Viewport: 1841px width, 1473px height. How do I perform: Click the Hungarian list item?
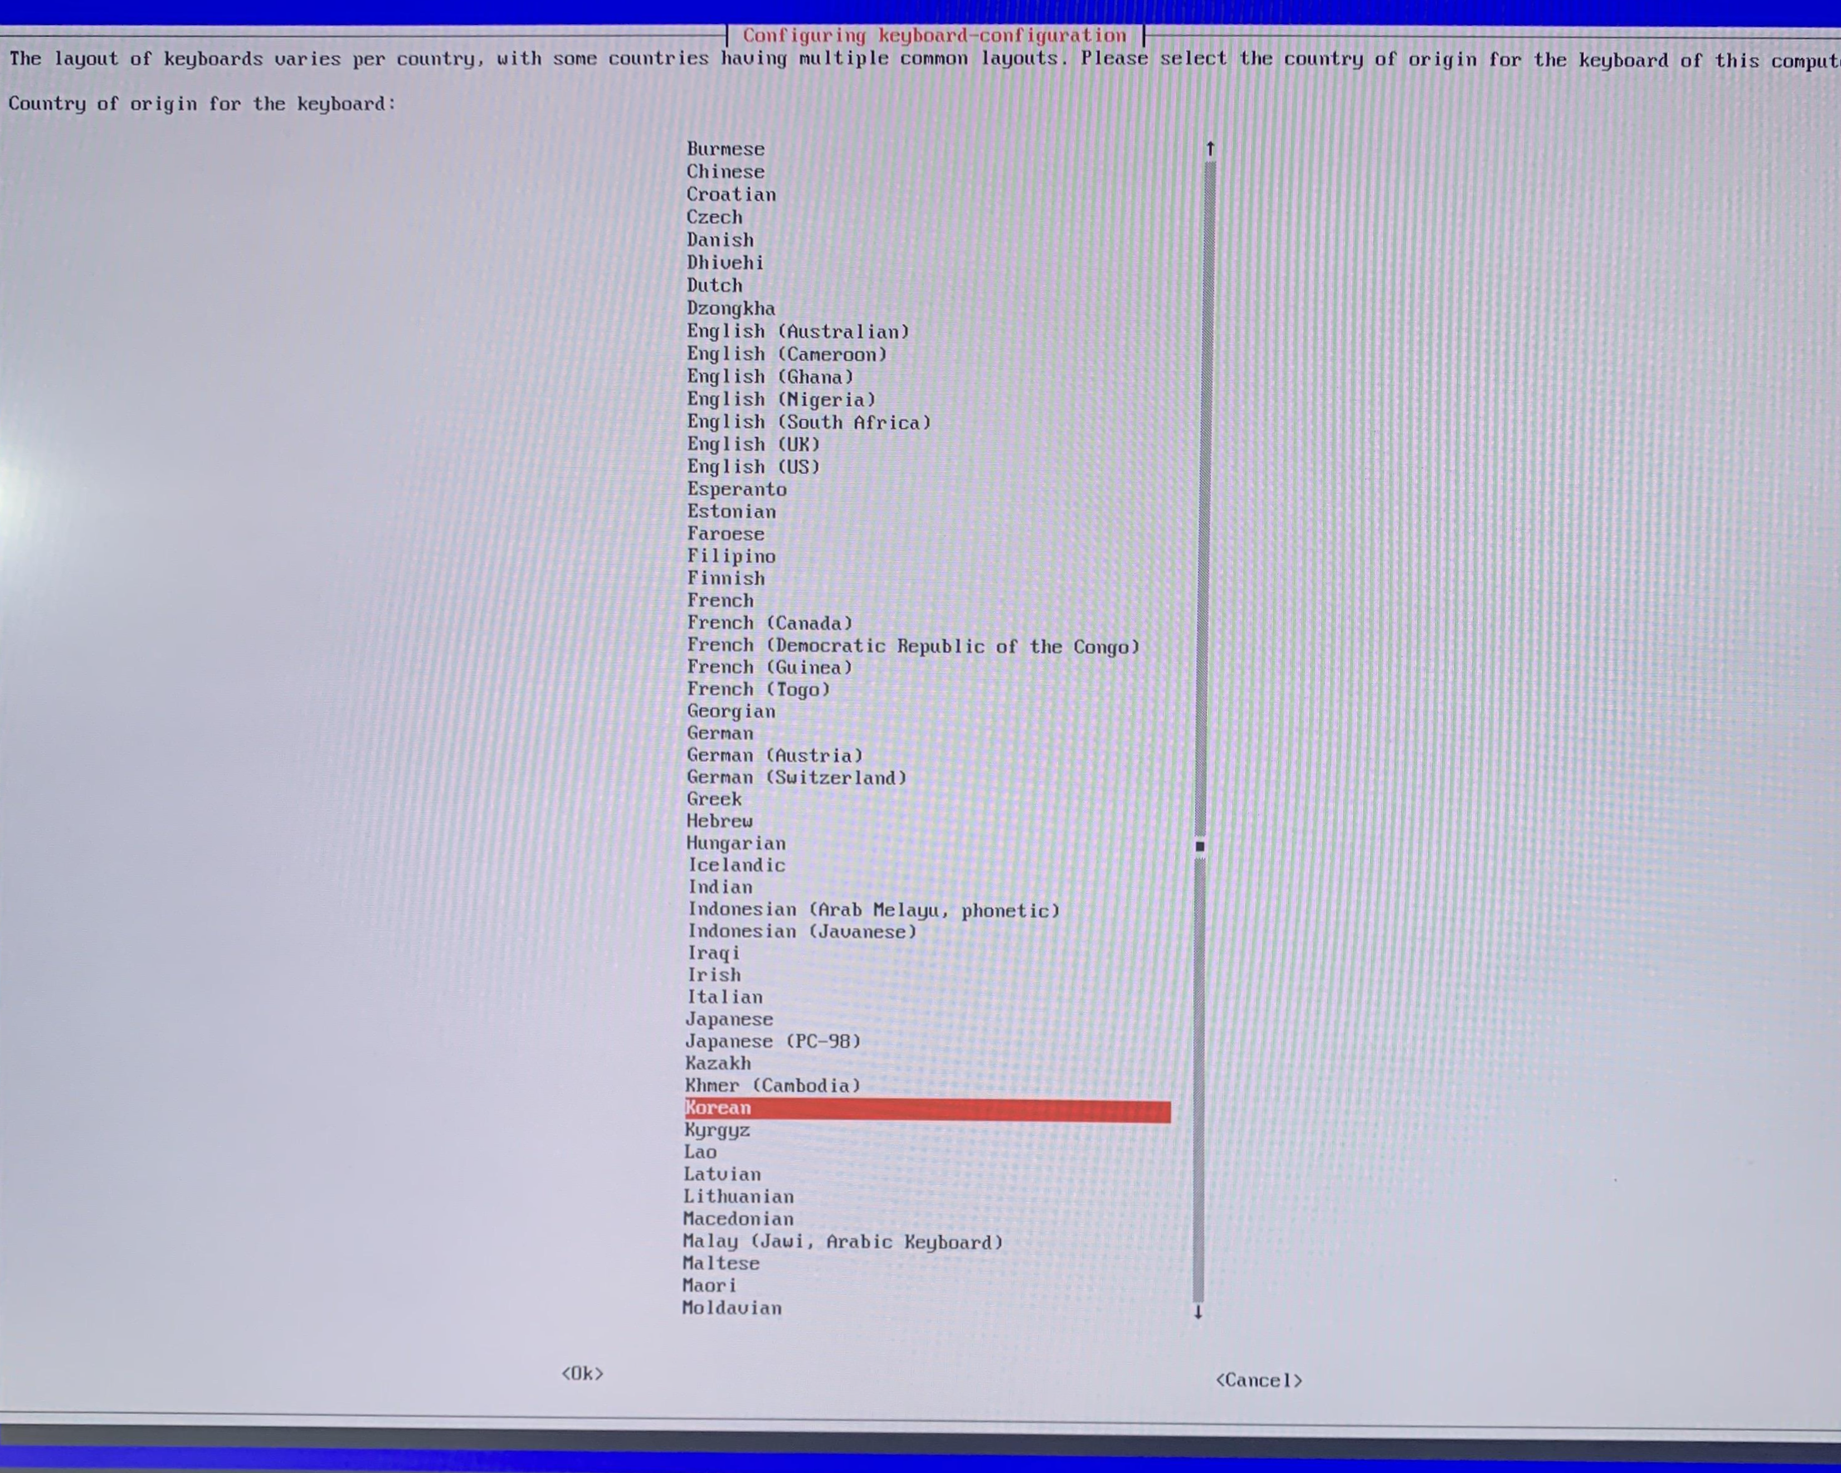click(735, 843)
